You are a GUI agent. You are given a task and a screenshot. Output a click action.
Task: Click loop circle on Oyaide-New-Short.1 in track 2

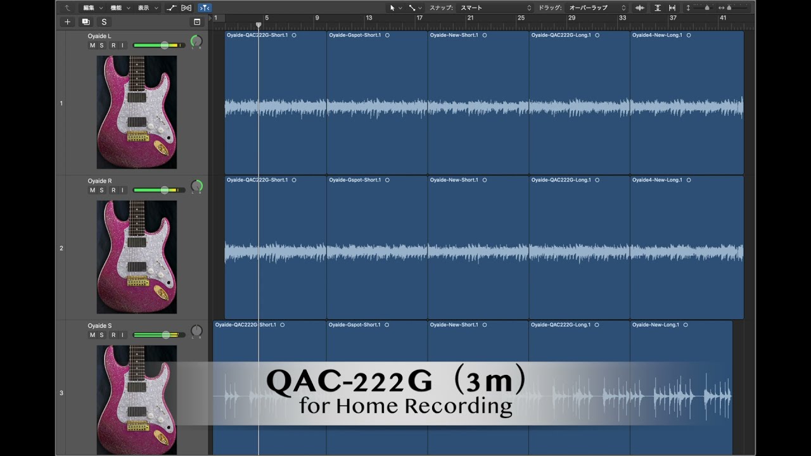click(485, 180)
